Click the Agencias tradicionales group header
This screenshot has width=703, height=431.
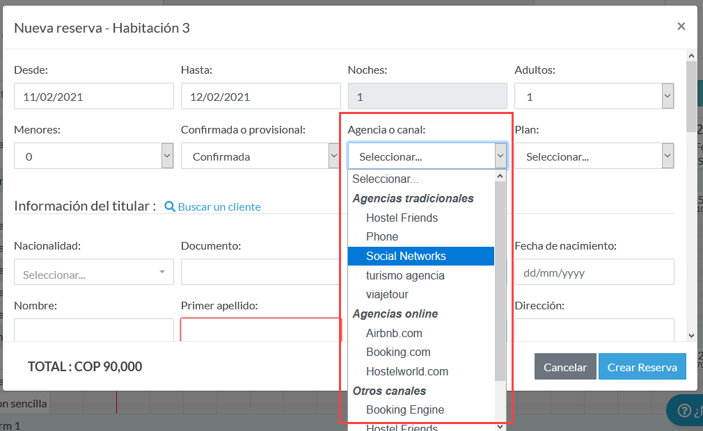point(413,198)
